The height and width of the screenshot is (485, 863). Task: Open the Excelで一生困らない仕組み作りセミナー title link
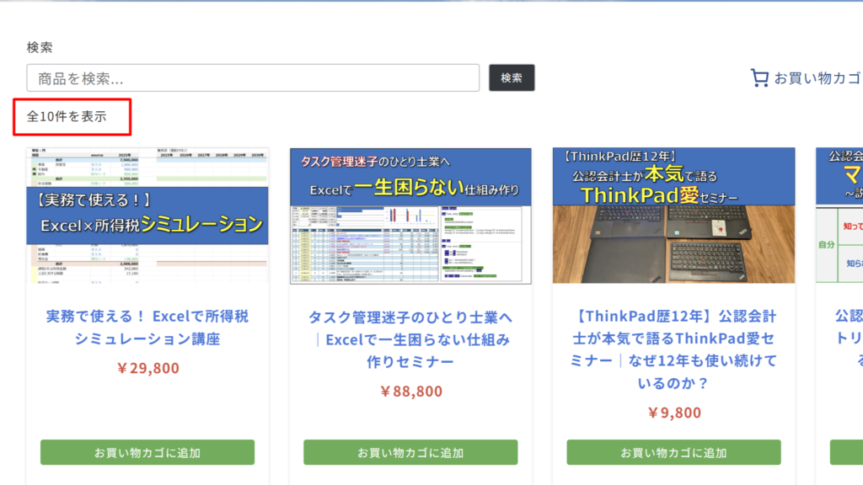(x=410, y=339)
